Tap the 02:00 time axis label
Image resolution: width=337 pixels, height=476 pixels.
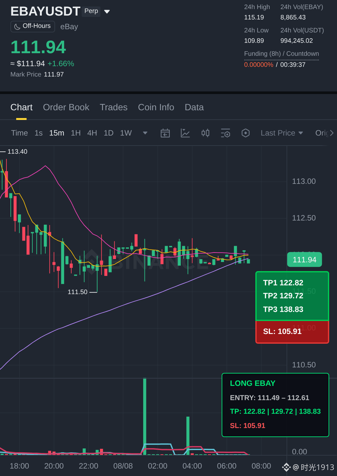point(157,466)
